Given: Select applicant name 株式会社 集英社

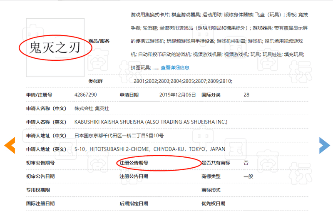Looking at the screenshot, I should [92, 109].
